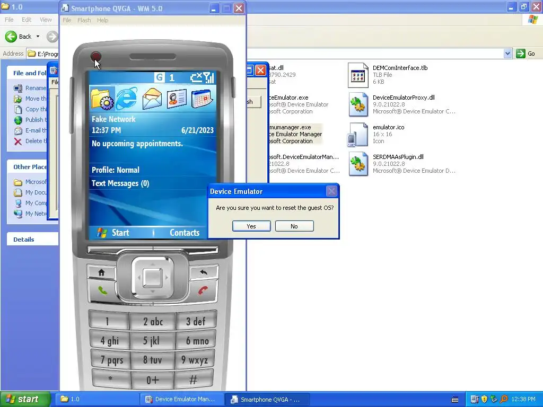Click the green call key
The height and width of the screenshot is (407, 543).
click(x=102, y=290)
